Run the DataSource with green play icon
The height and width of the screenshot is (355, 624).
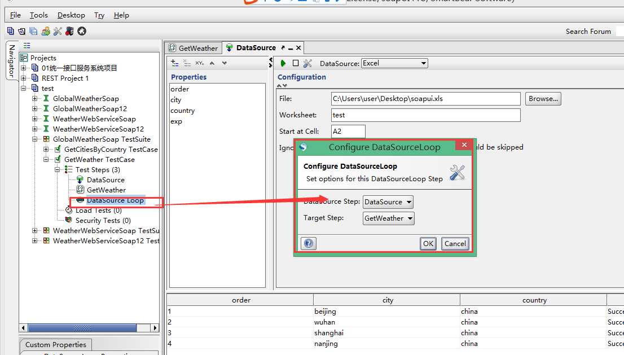click(283, 63)
